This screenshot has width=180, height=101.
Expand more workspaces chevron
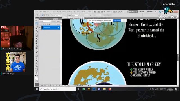click(156, 12)
